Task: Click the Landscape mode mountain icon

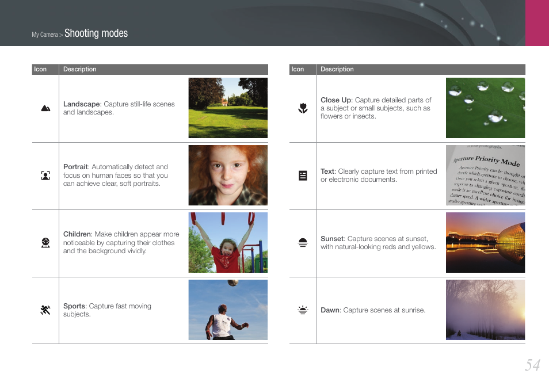Action: (45, 109)
